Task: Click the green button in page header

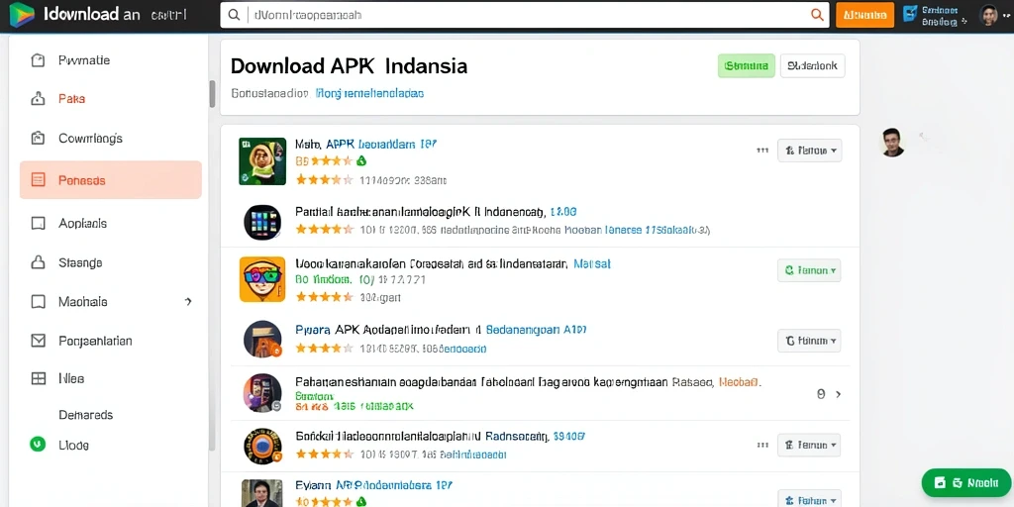Action: 747,65
